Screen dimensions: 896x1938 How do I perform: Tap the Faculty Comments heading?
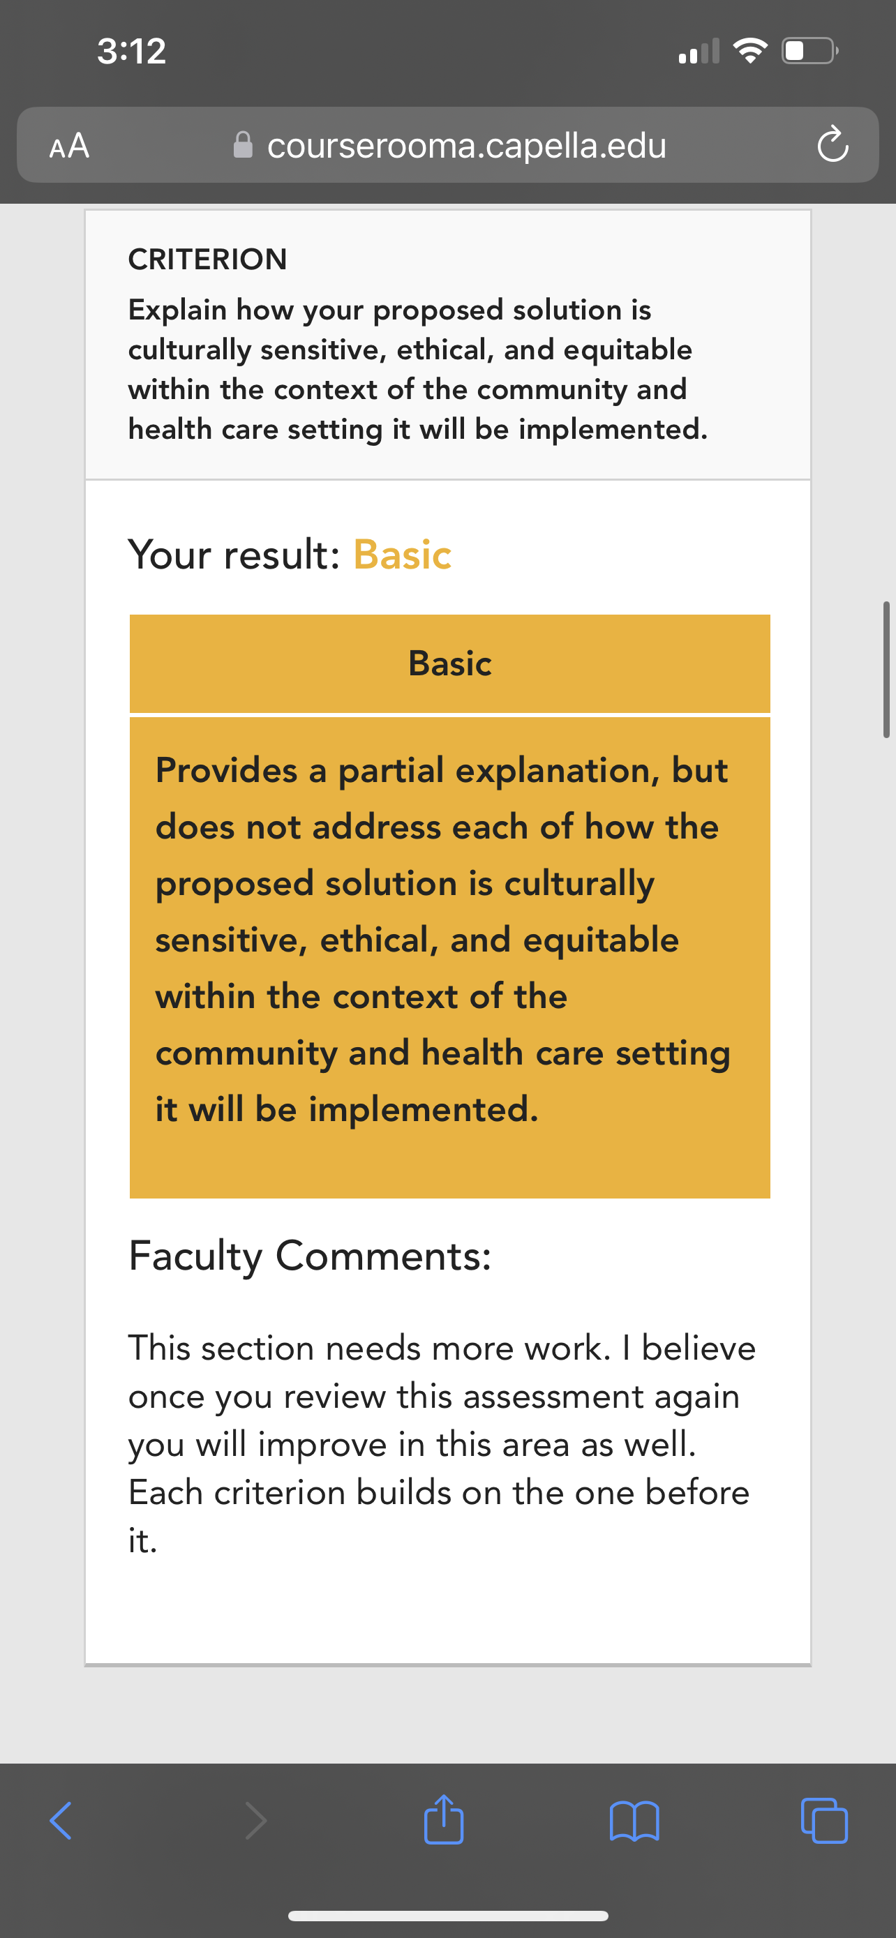pos(310,1256)
